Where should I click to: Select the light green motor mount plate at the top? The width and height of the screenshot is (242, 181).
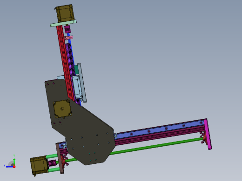[63, 23]
